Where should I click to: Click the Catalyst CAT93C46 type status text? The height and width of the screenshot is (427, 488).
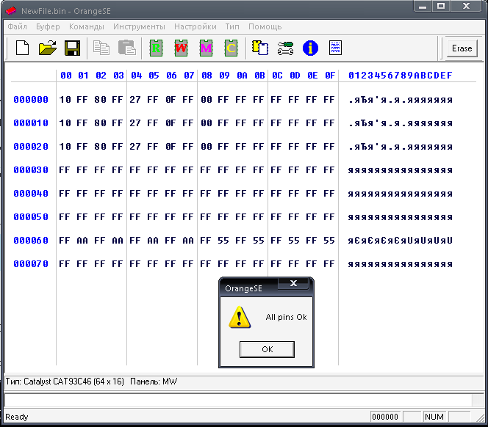tap(65, 382)
